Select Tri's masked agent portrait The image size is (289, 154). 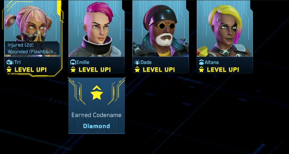32,28
